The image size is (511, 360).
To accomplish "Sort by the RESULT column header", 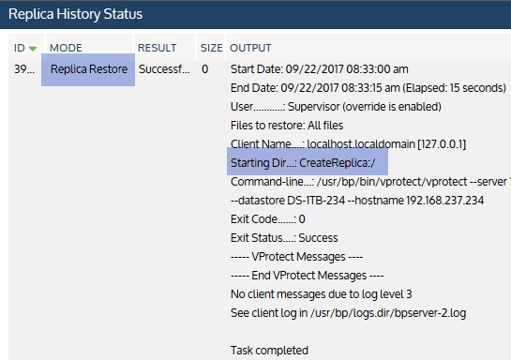I will click(158, 48).
